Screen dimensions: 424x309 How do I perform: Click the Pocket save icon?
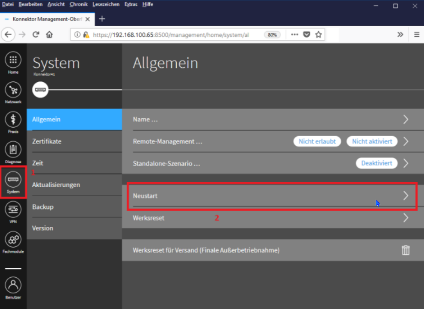[x=307, y=35]
